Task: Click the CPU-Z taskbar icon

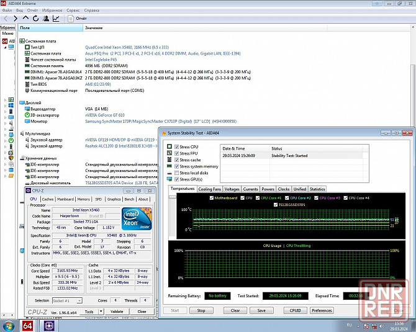Action: (x=49, y=326)
